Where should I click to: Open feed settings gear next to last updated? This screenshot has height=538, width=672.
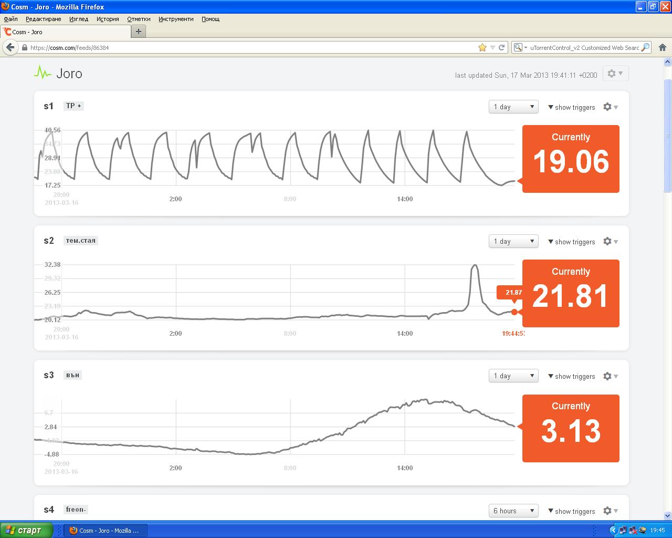(615, 74)
